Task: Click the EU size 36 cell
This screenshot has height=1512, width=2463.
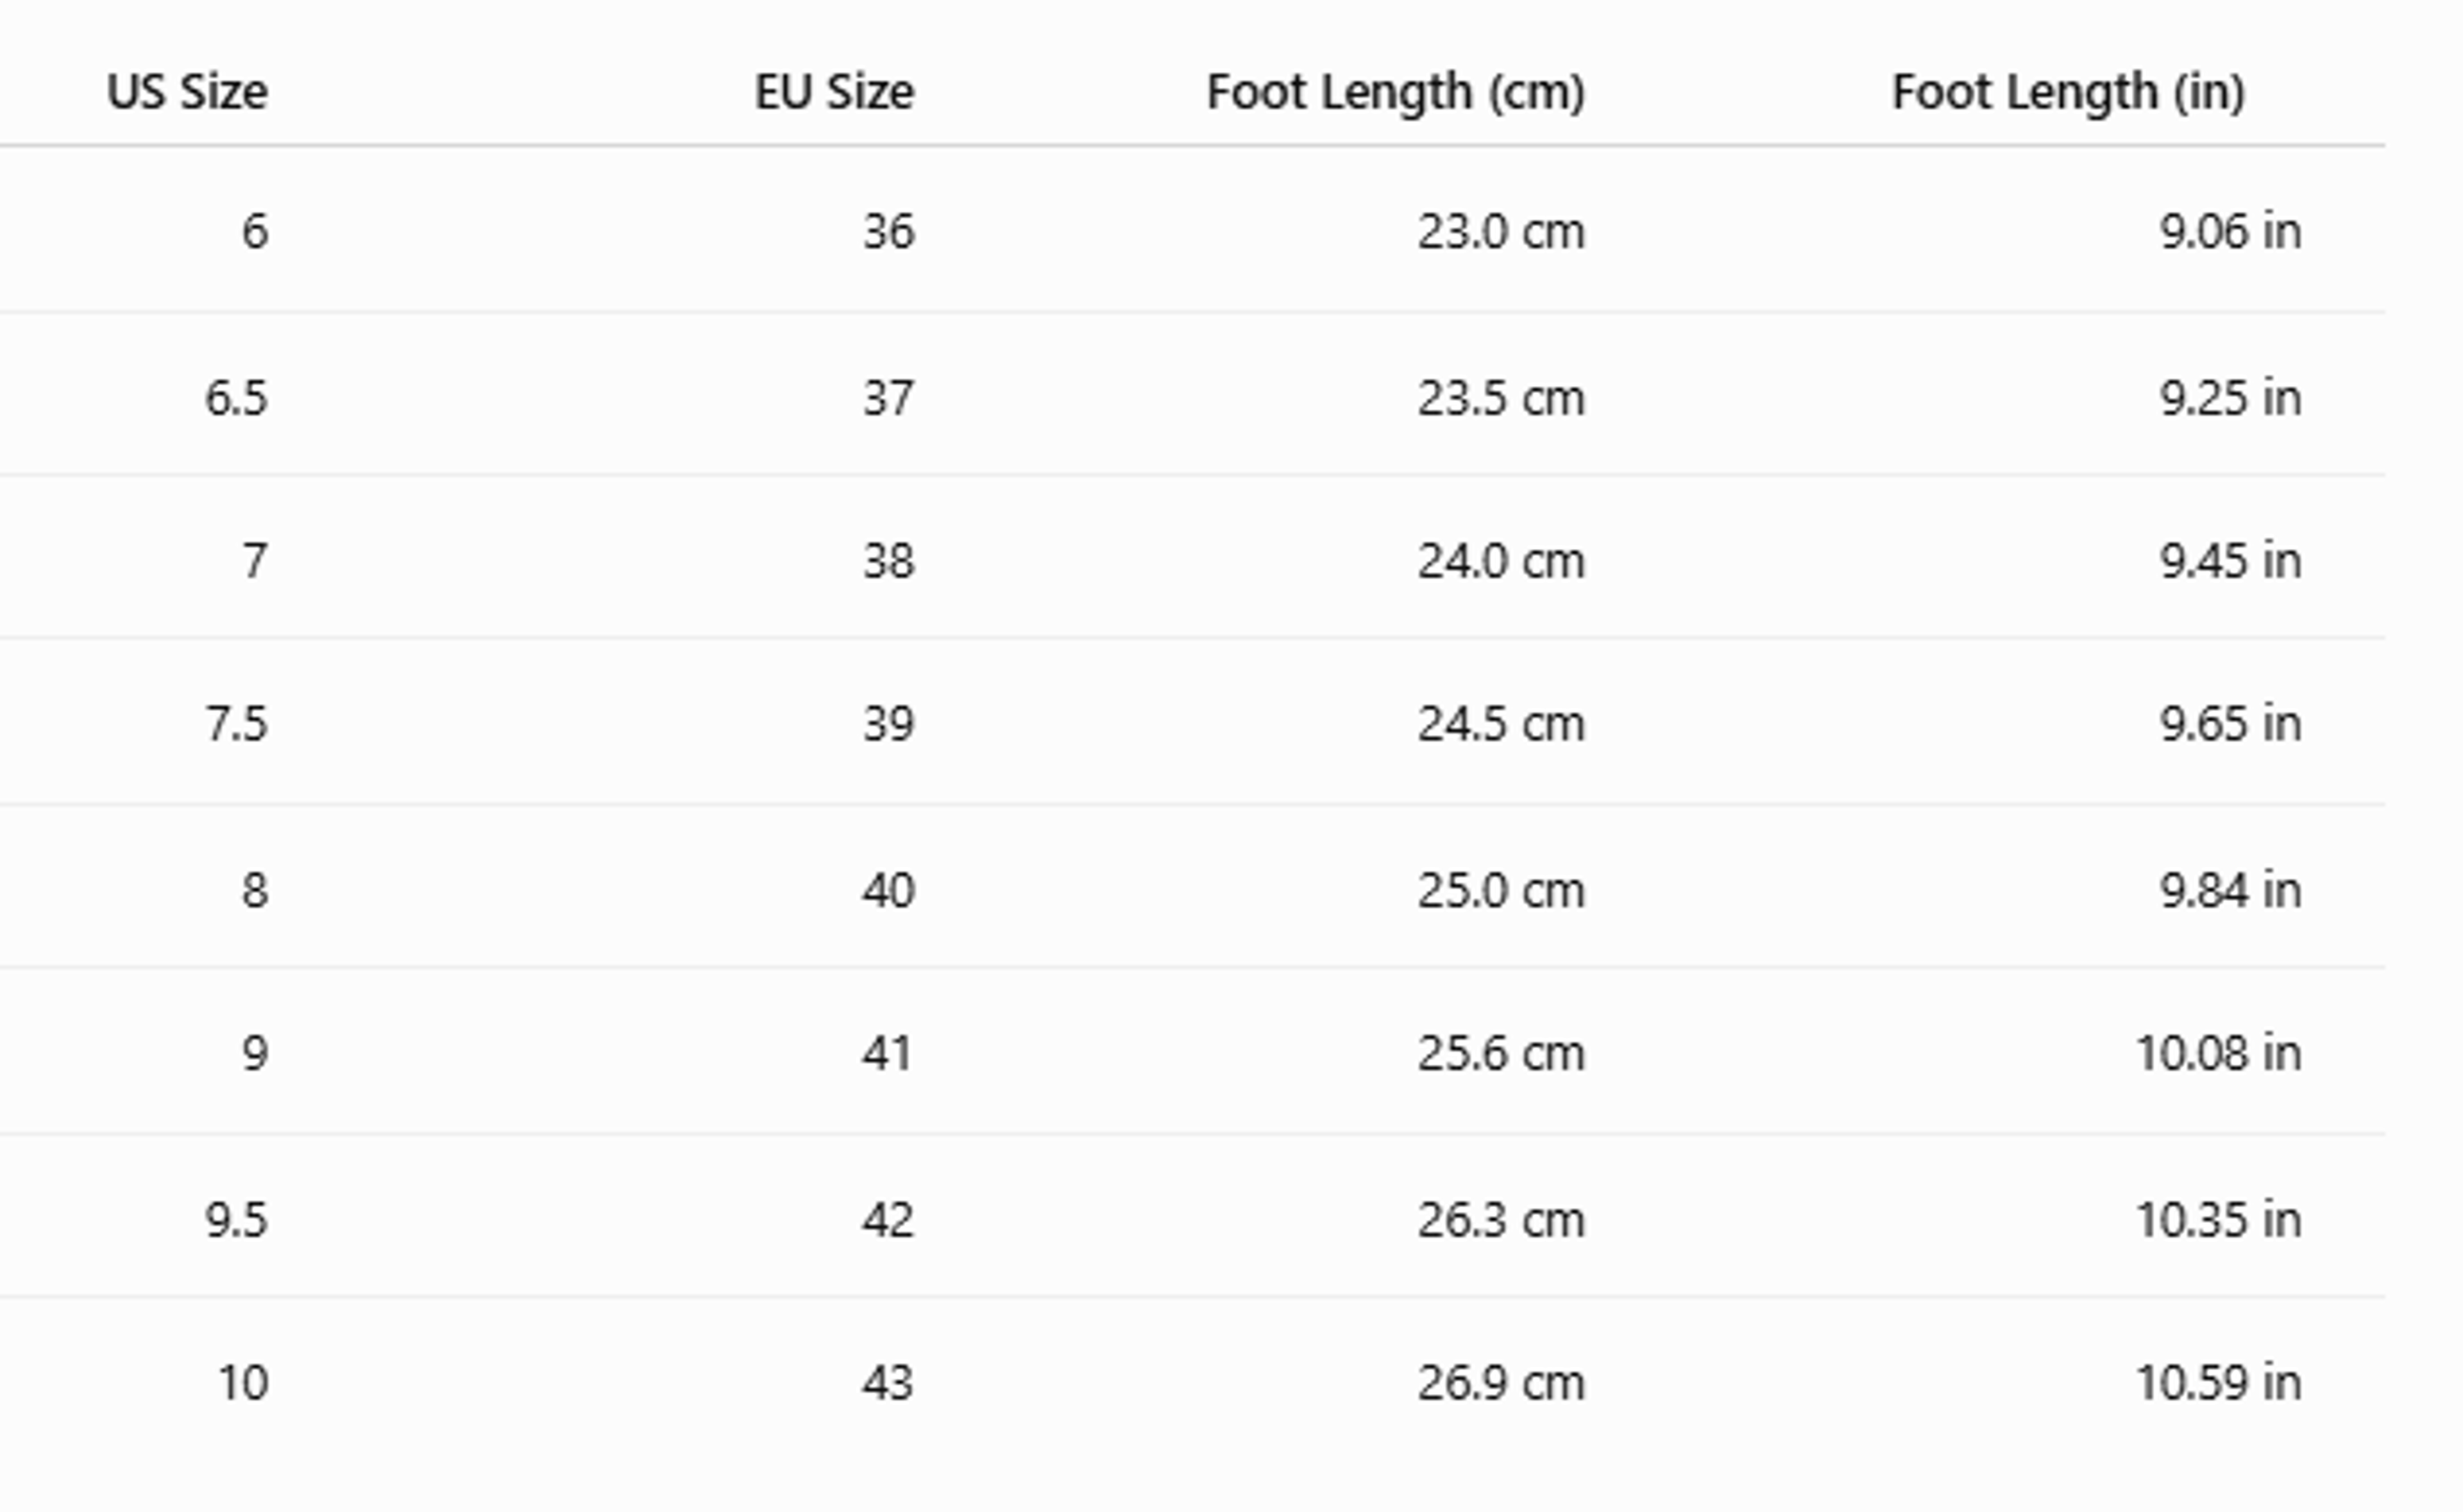Action: (x=889, y=232)
